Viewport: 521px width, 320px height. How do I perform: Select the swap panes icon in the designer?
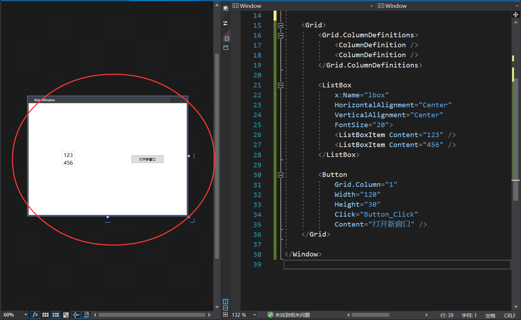point(225,23)
